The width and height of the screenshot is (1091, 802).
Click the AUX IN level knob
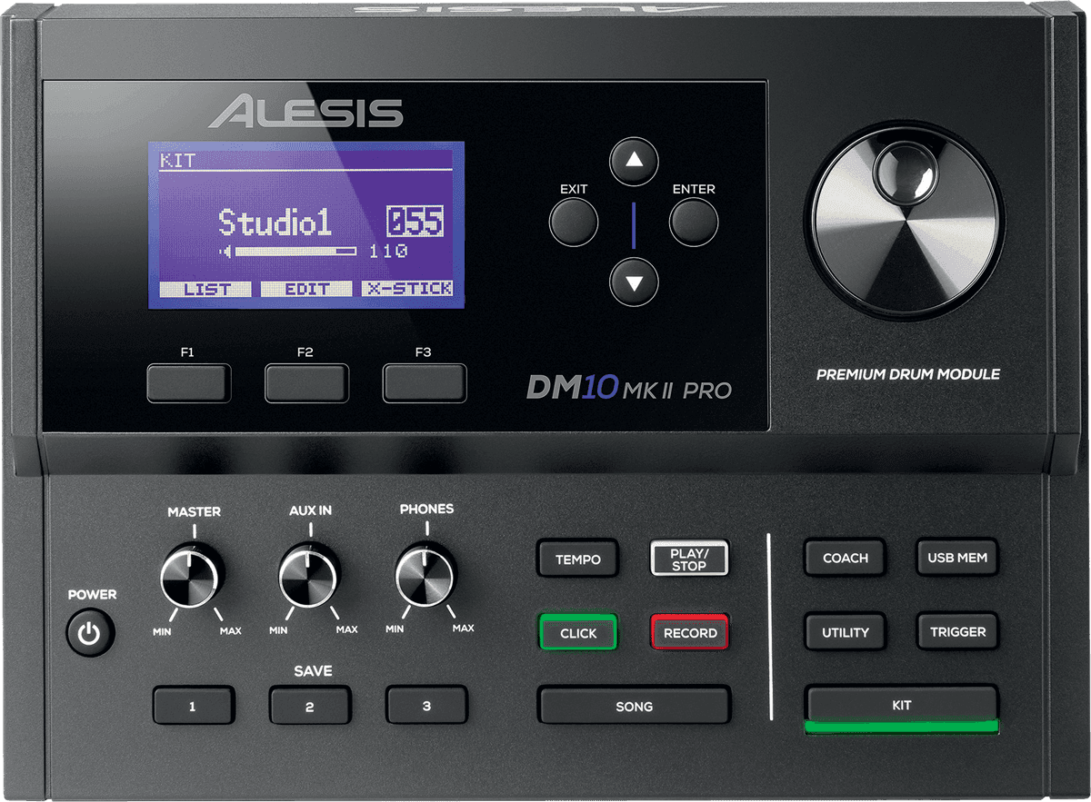point(309,578)
